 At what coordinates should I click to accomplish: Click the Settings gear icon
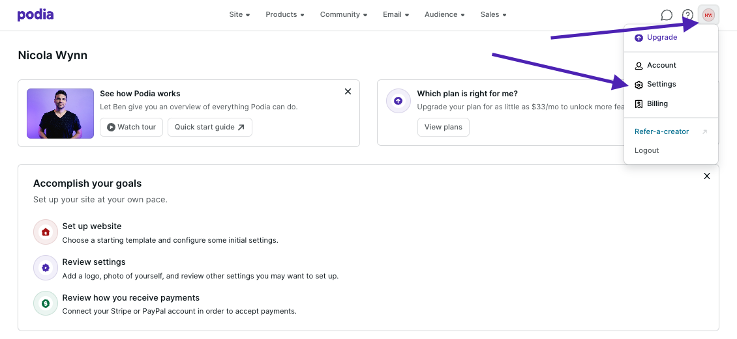point(639,85)
